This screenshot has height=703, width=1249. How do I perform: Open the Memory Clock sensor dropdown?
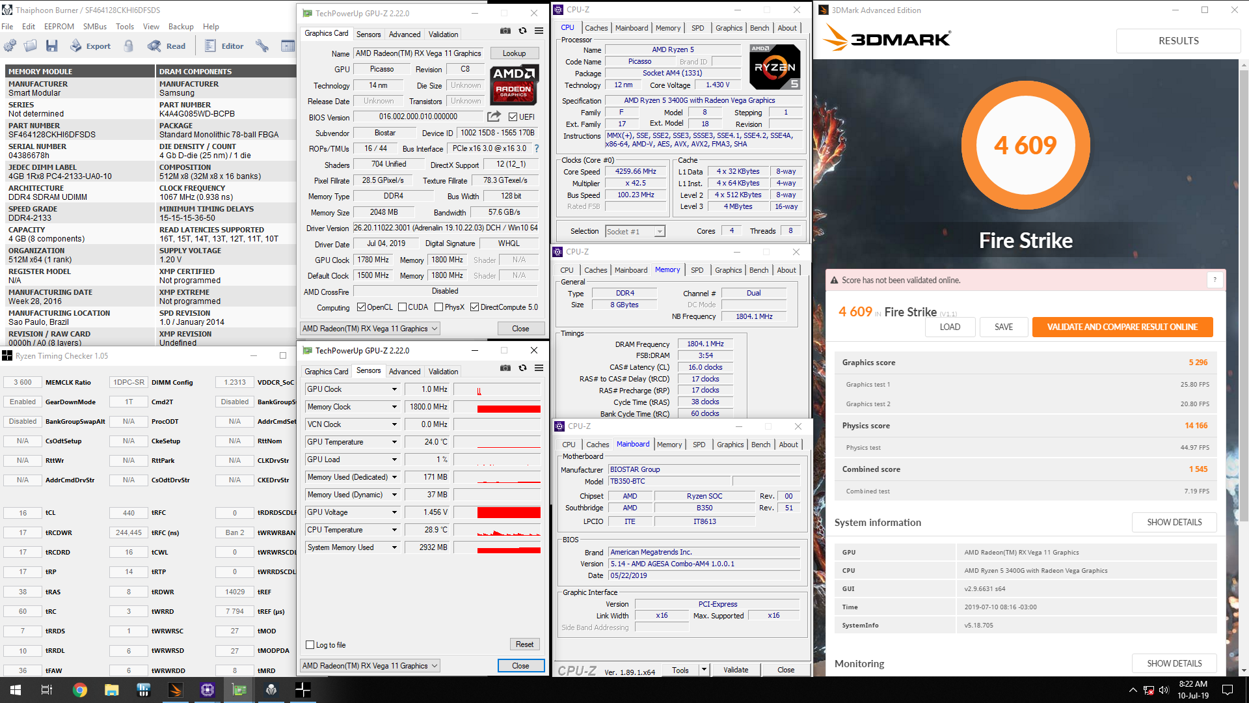tap(394, 407)
